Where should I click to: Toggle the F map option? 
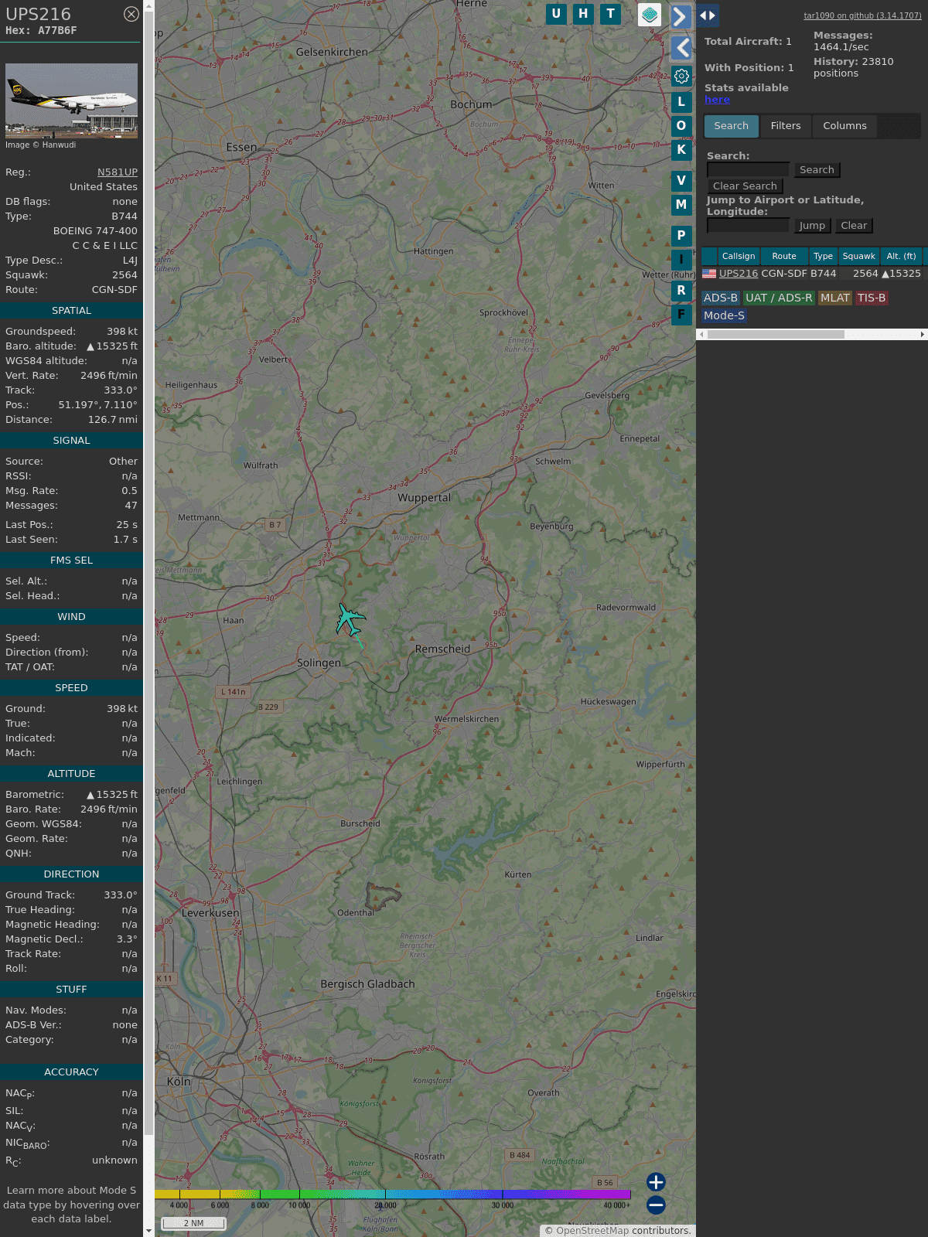pyautogui.click(x=681, y=315)
